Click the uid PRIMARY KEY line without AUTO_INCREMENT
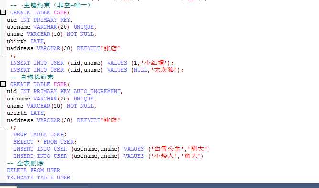 point(40,20)
